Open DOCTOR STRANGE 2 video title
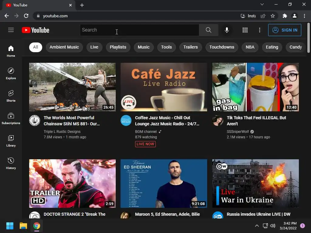 pos(74,214)
